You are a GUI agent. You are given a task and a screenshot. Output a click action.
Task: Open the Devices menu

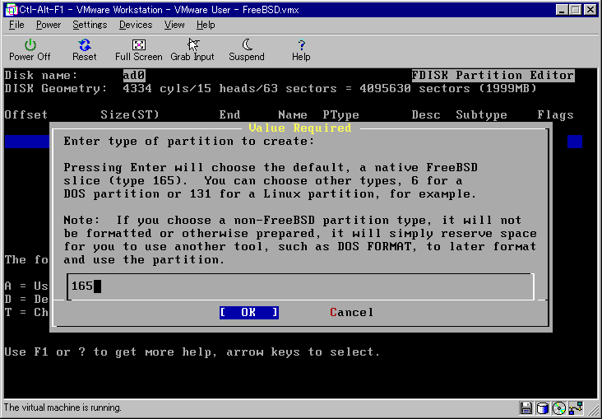click(x=136, y=25)
